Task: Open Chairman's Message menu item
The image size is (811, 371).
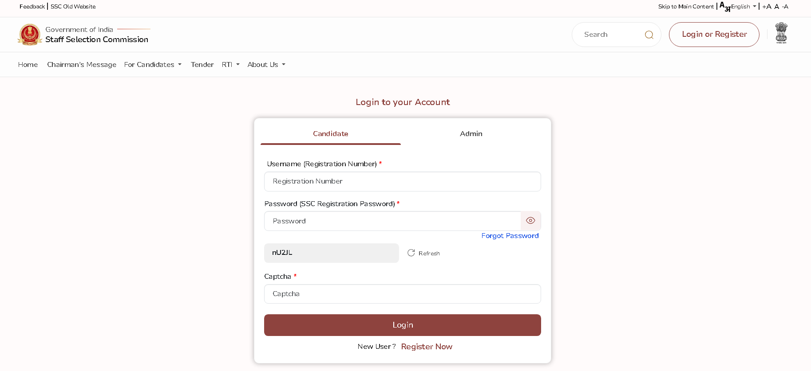Action: (x=82, y=65)
